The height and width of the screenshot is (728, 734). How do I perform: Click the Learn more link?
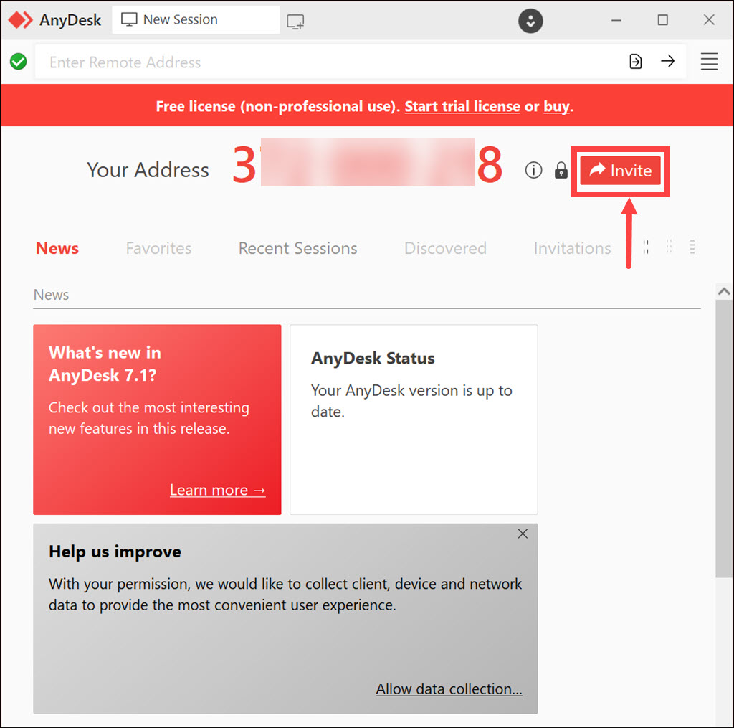pos(218,490)
